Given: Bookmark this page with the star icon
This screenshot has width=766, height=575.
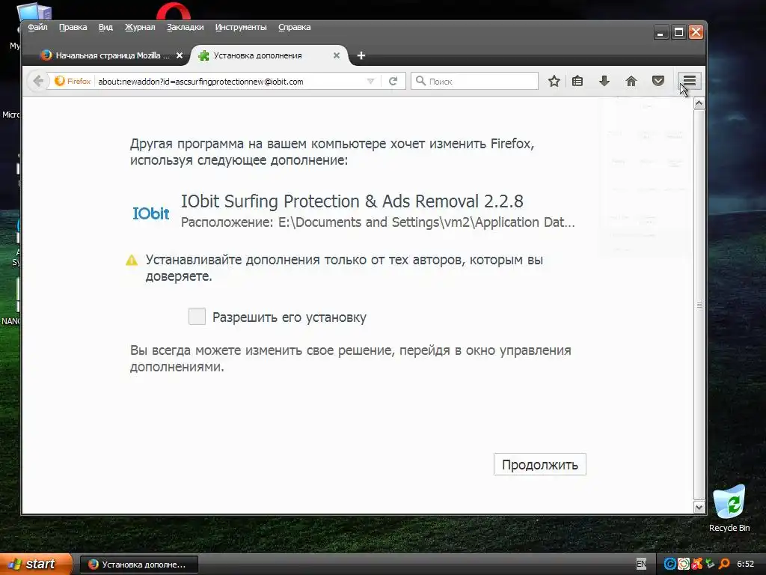Looking at the screenshot, I should [554, 81].
